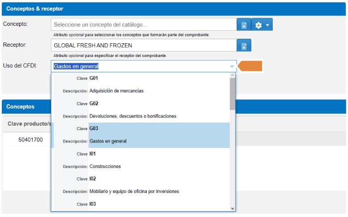The image size is (348, 217).
Task: Click the Concepto catalog search field
Action: pos(143,25)
